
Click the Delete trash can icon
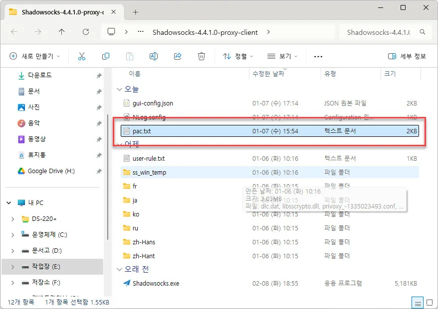pos(202,56)
